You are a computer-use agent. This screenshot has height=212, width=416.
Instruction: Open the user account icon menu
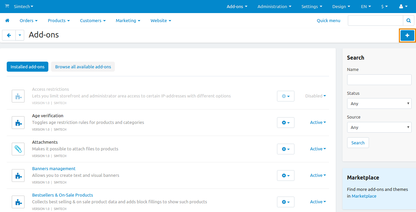(403, 6)
